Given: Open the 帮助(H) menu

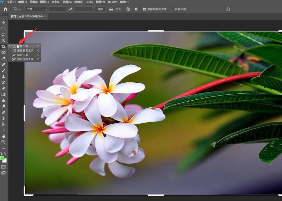Looking at the screenshot, I should pyautogui.click(x=125, y=2).
